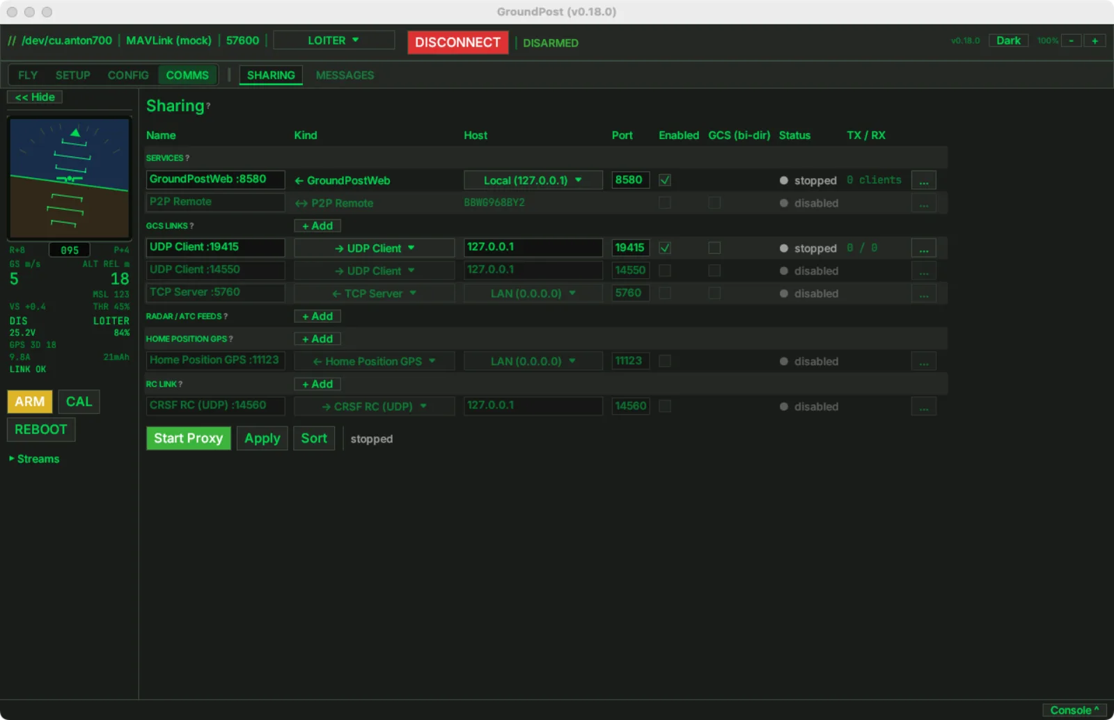Expand the Console panel
1114x720 pixels.
coord(1074,710)
